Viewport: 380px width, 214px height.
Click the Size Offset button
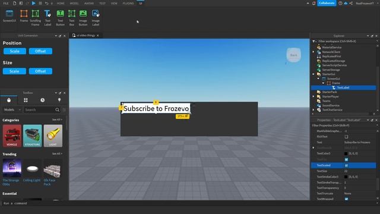[40, 71]
